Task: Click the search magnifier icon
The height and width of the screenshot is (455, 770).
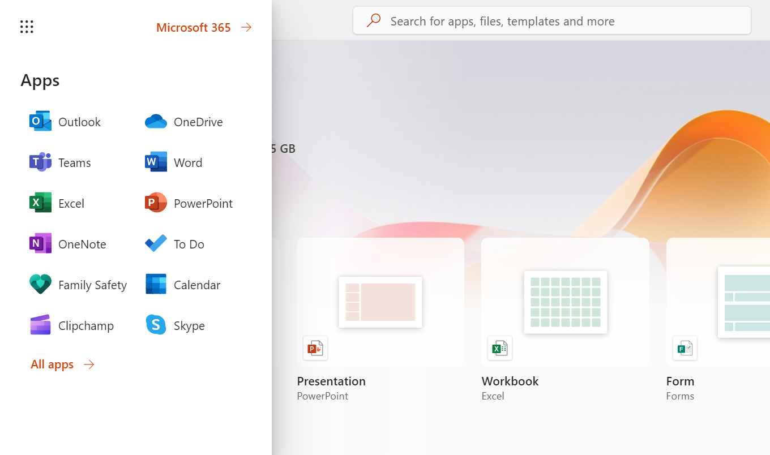Action: click(374, 21)
